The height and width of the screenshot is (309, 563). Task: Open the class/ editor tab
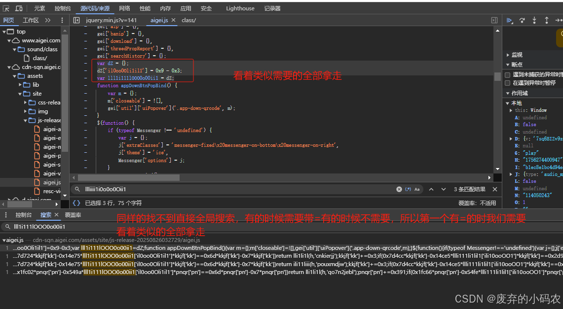pyautogui.click(x=189, y=20)
